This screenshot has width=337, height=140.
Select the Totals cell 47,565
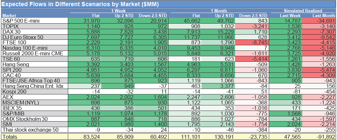click(286, 136)
